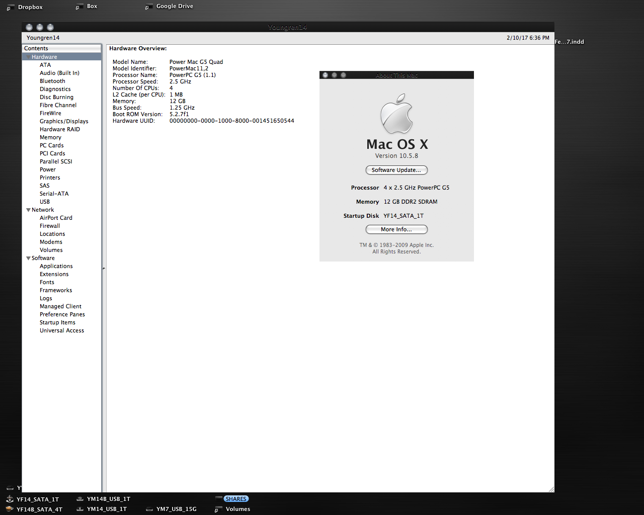
Task: Open the YM14_USB_1T drive icon
Action: (80, 509)
